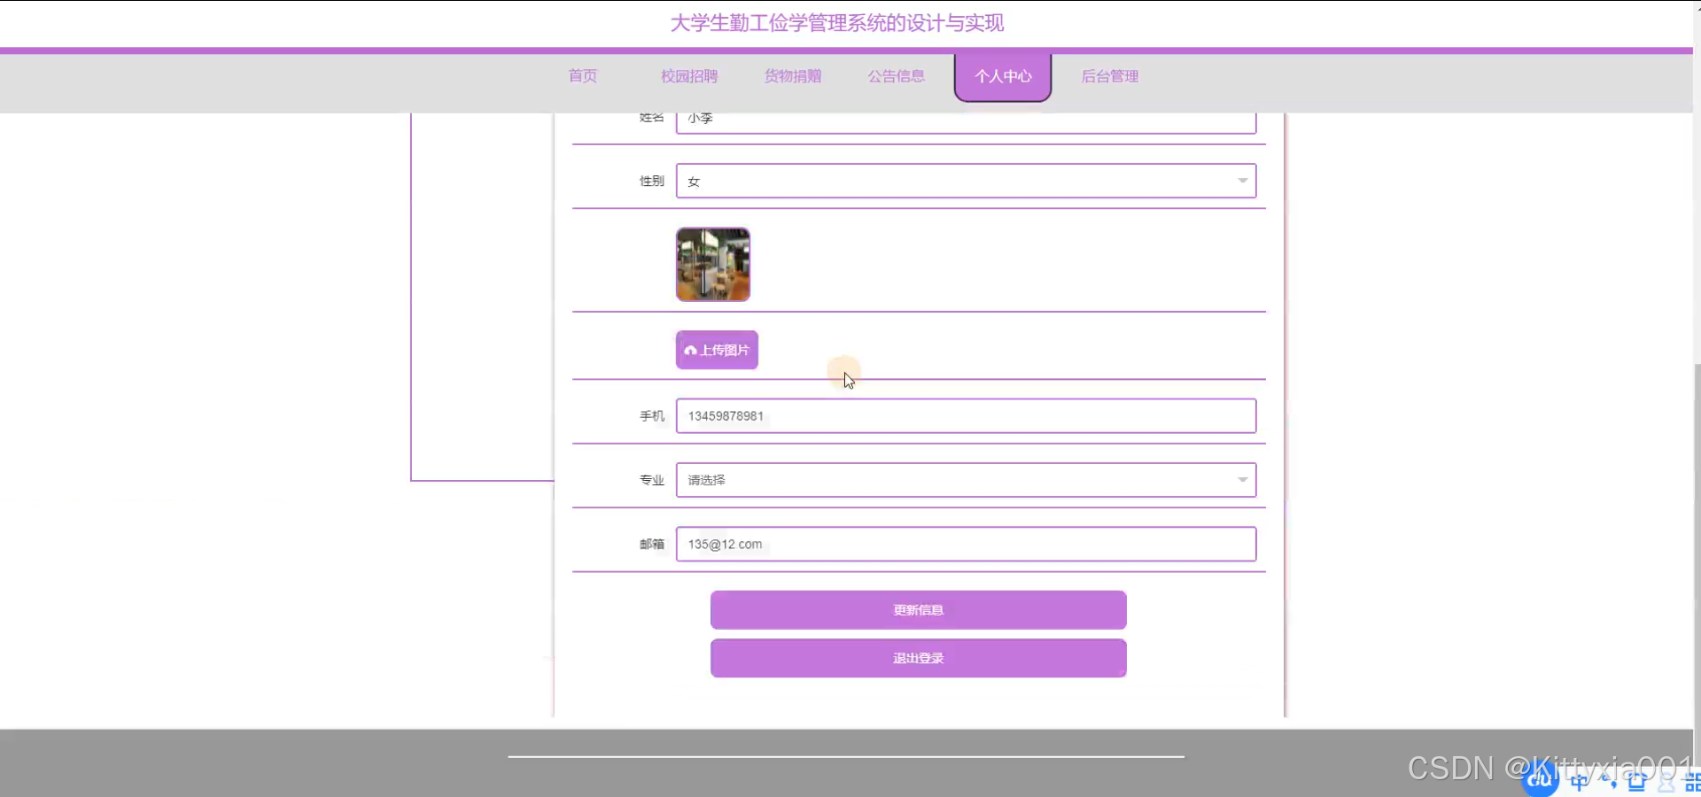Click the 上传图片 upload button
The width and height of the screenshot is (1701, 797).
click(717, 350)
